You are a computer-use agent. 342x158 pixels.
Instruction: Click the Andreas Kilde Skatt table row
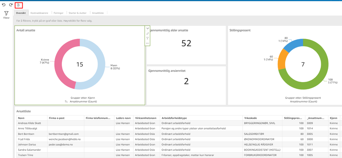(29, 123)
